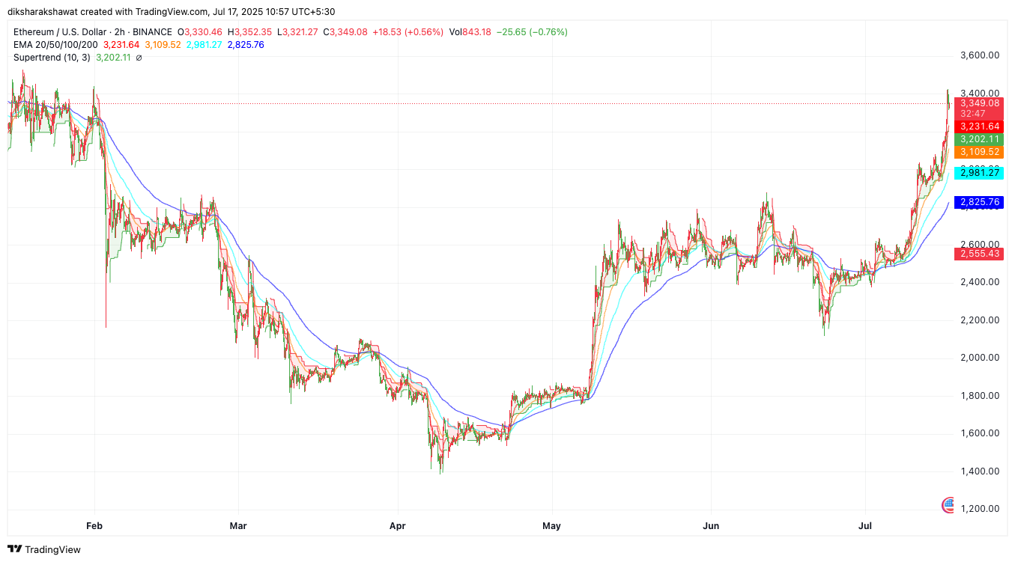
Task: Click the green Supertrend value 3,202.11 in legend
Action: 113,58
